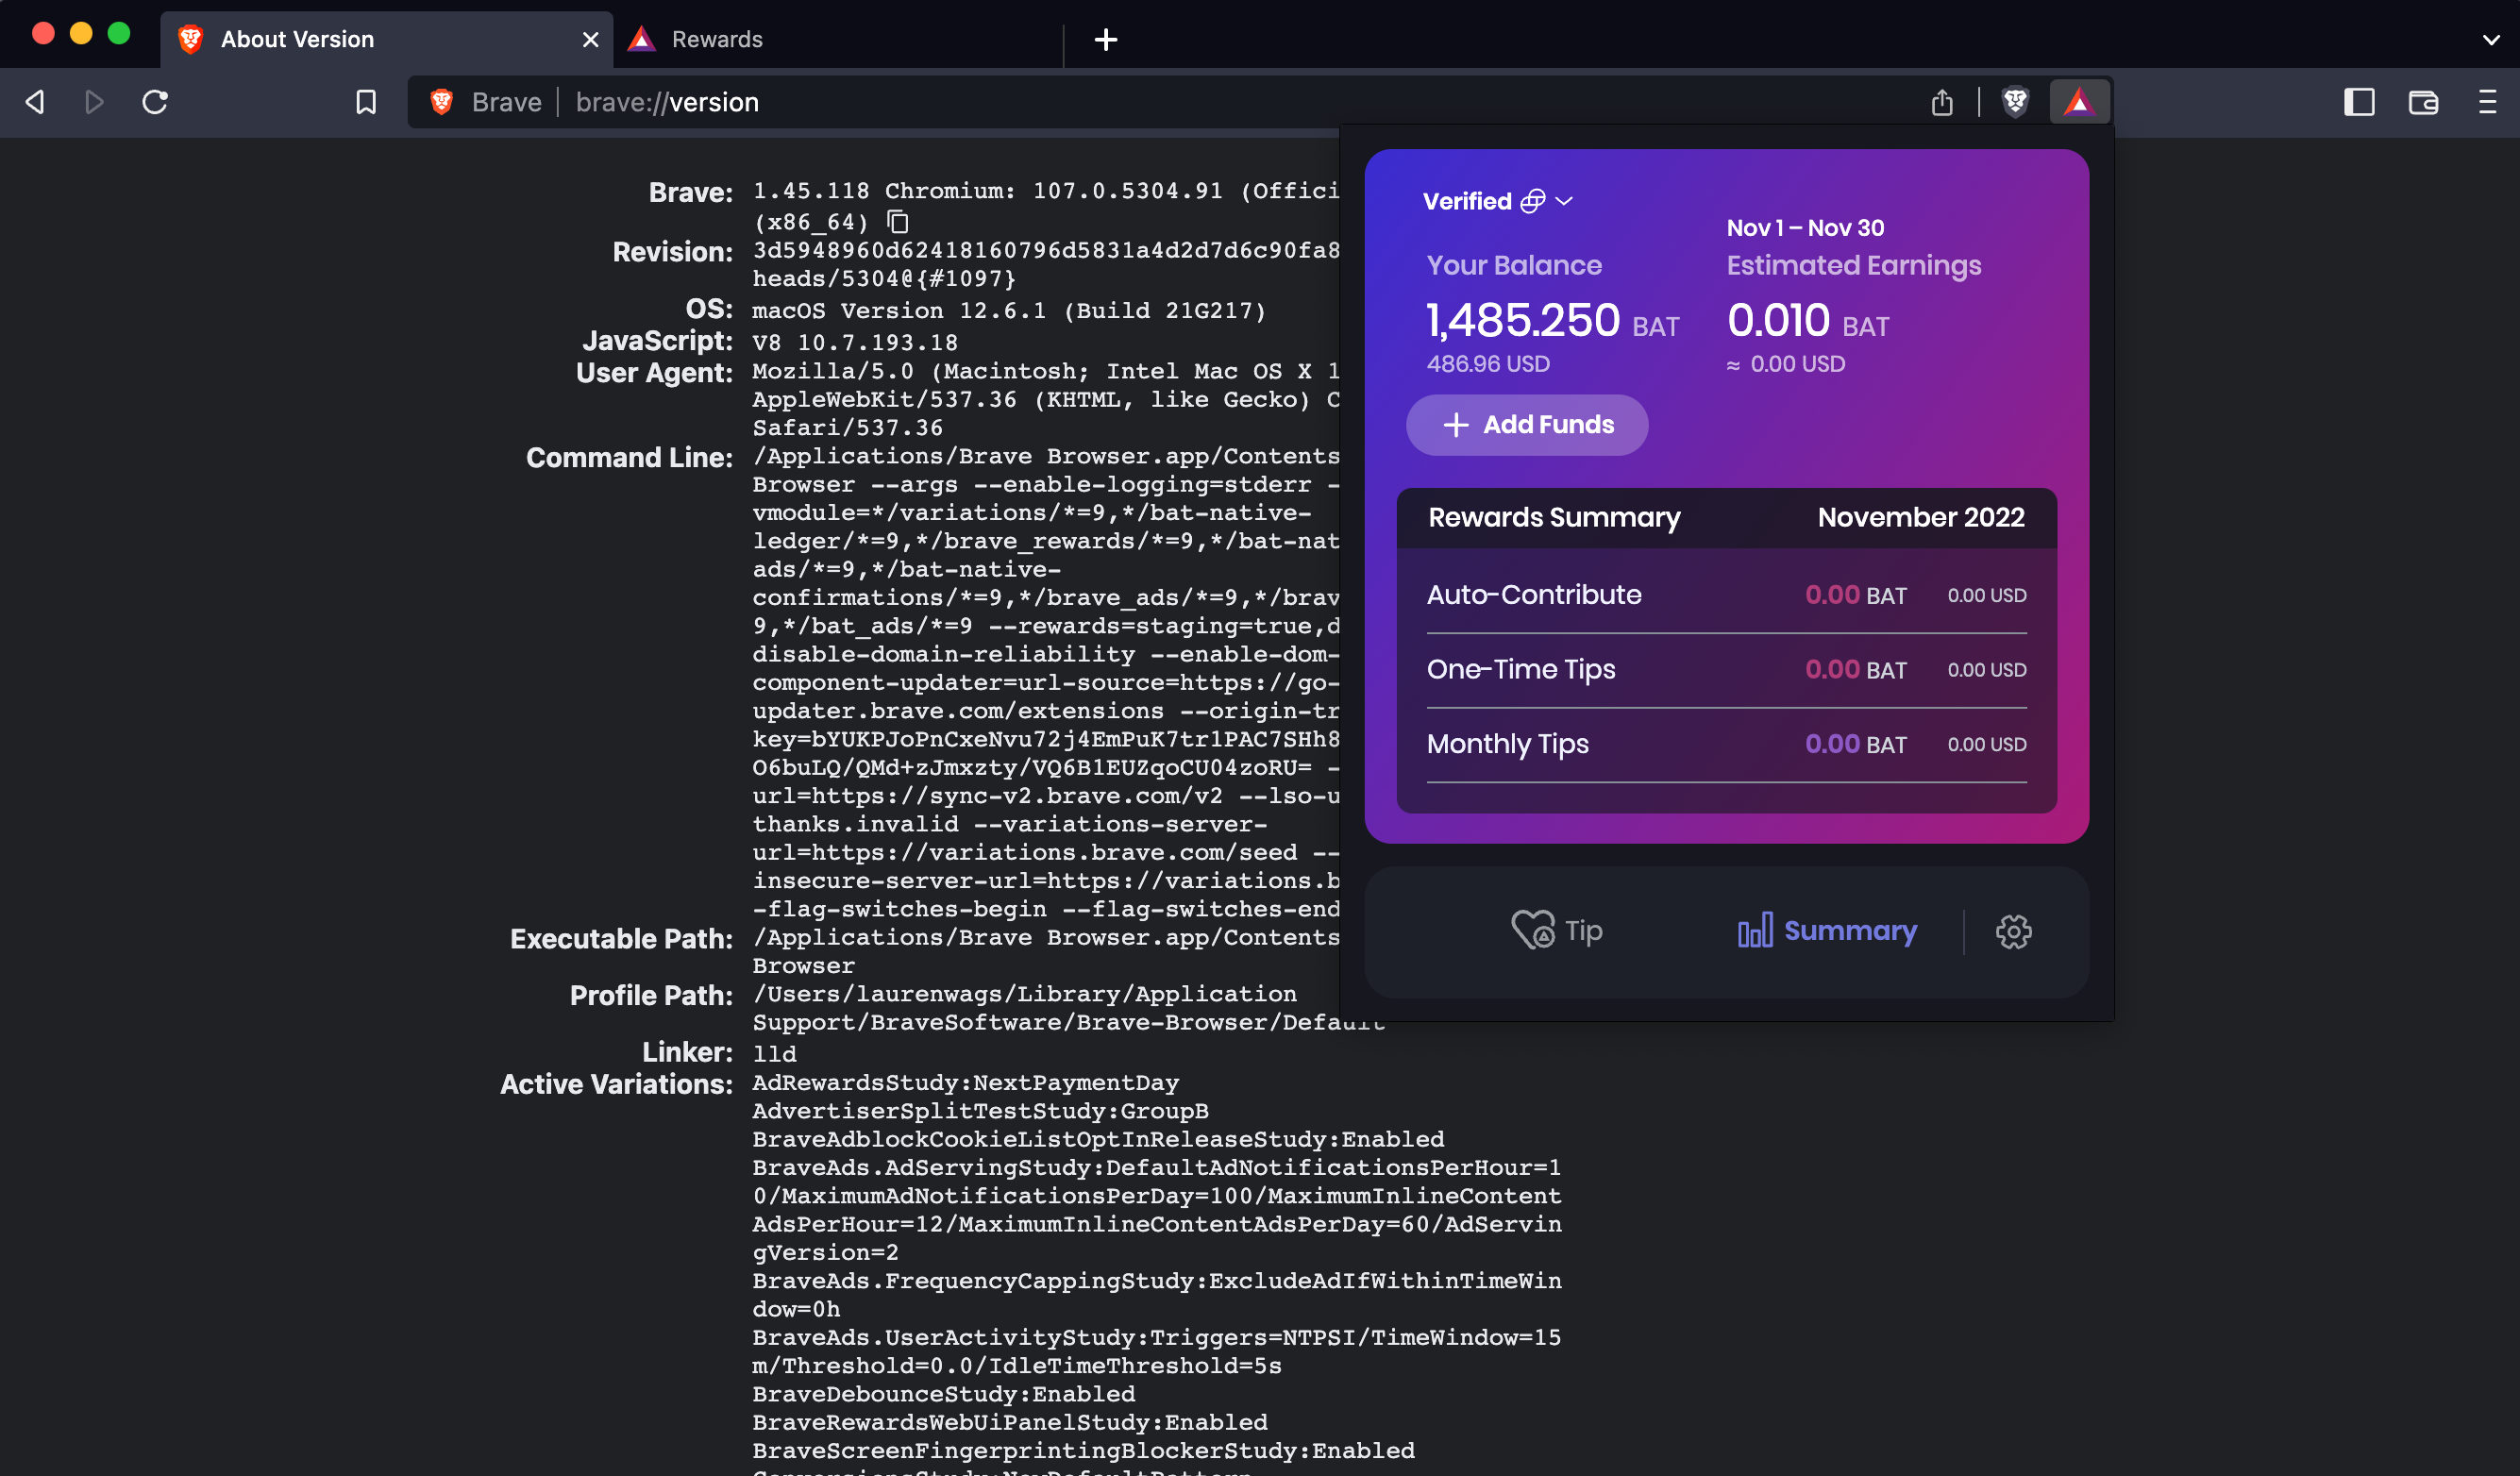Select the About Version tab
Screen dimensions: 2520x1476
297,39
